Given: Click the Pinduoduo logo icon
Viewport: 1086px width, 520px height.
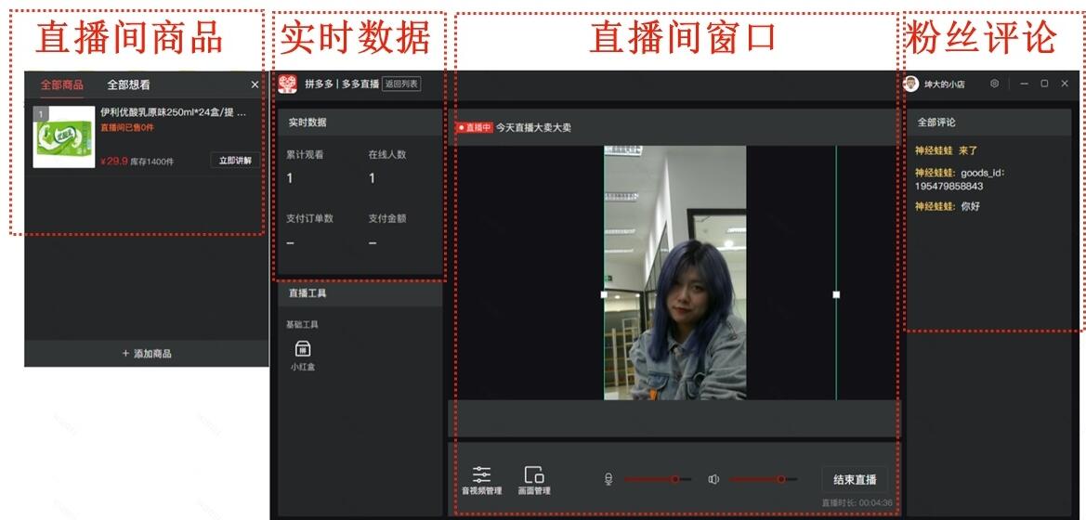Looking at the screenshot, I should click(287, 84).
